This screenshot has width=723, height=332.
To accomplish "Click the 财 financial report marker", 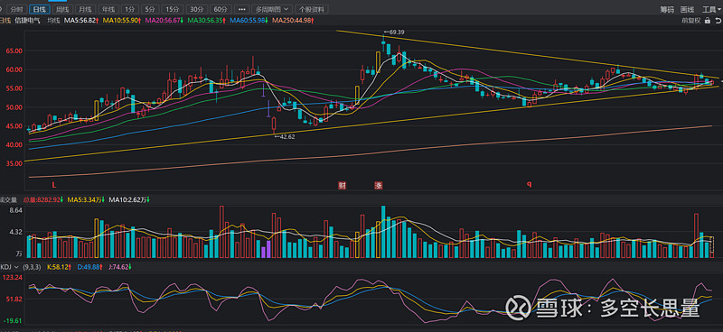I will 342,186.
